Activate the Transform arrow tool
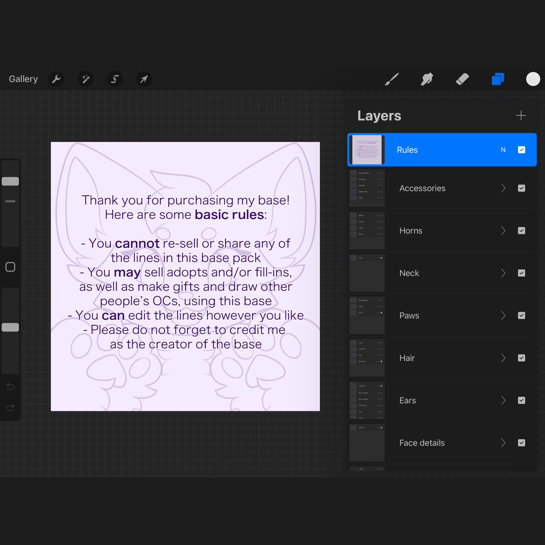This screenshot has width=545, height=545. click(x=144, y=79)
